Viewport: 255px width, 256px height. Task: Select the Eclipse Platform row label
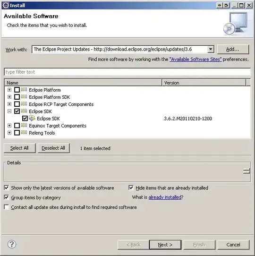[45, 90]
